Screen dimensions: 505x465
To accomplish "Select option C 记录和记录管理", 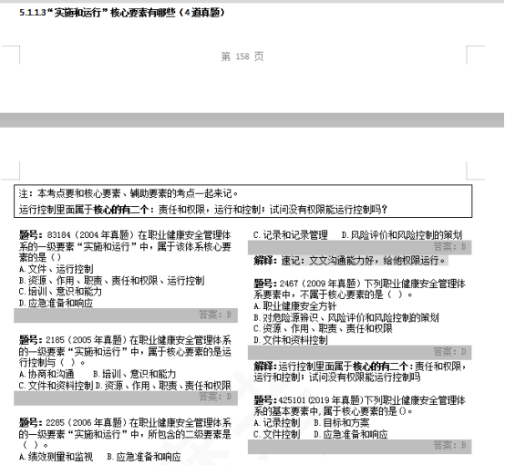I will pos(291,235).
